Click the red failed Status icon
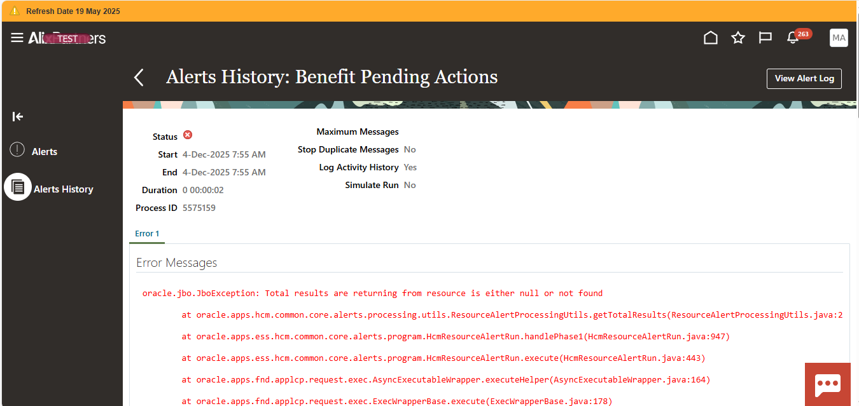Viewport: 859px width, 406px height. [188, 135]
